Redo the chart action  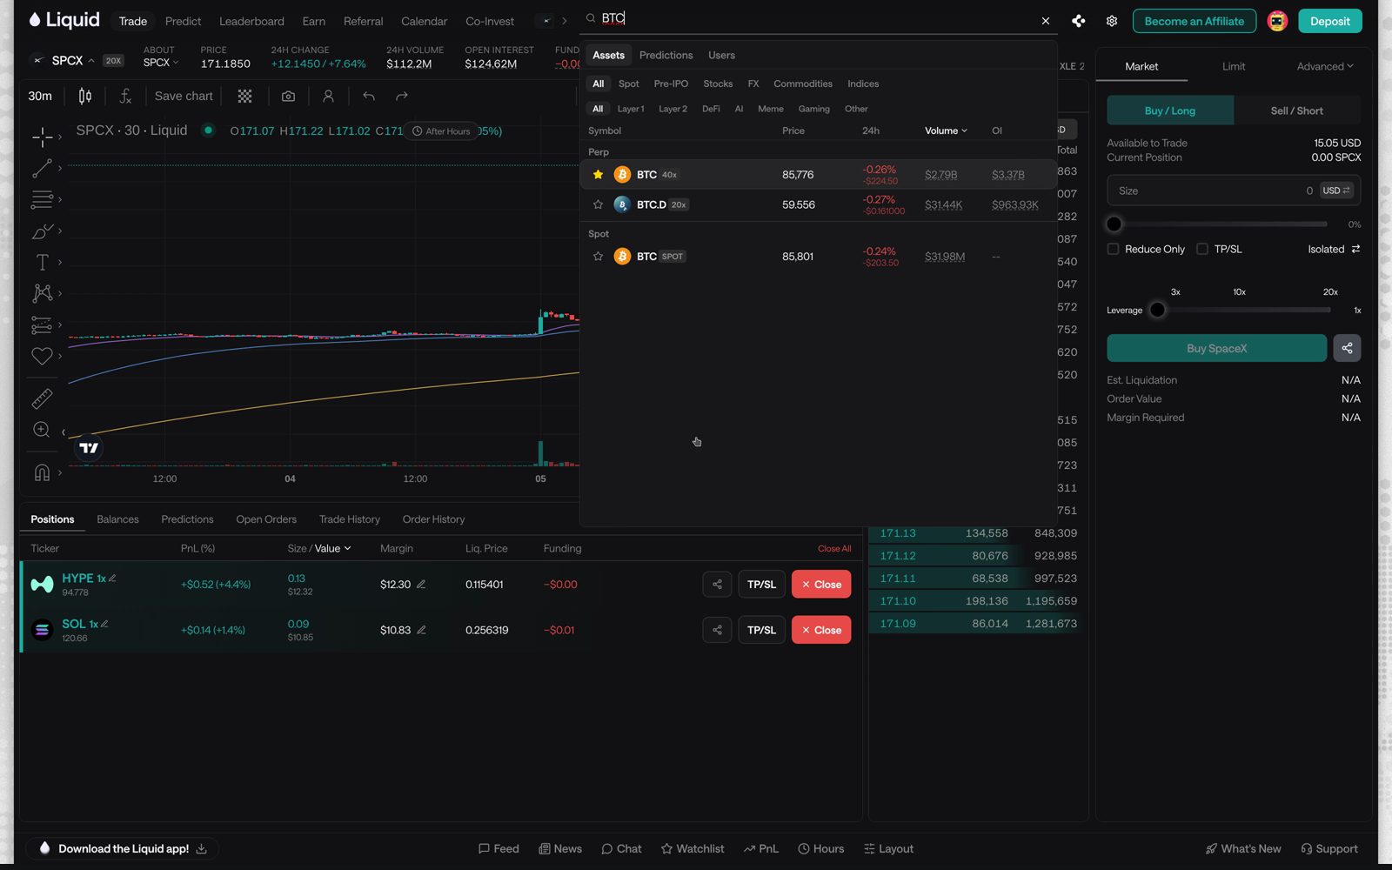(401, 96)
